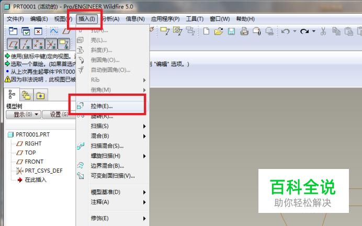Open the 显示 dropdown in model tree

[x=24, y=114]
